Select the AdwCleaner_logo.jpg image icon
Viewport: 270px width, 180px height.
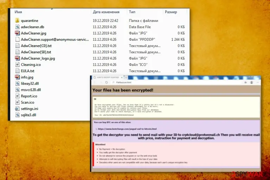click(x=17, y=58)
